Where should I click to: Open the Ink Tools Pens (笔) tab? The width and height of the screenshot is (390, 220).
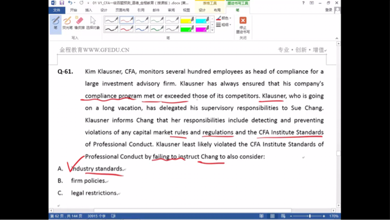pos(238,10)
